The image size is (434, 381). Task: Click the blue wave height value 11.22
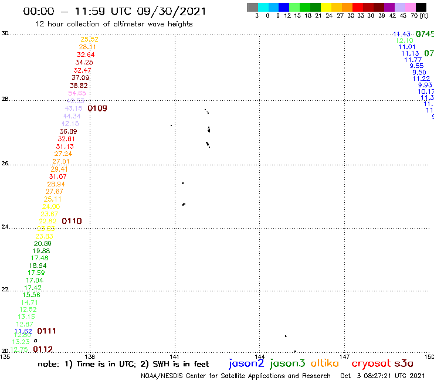pos(421,79)
